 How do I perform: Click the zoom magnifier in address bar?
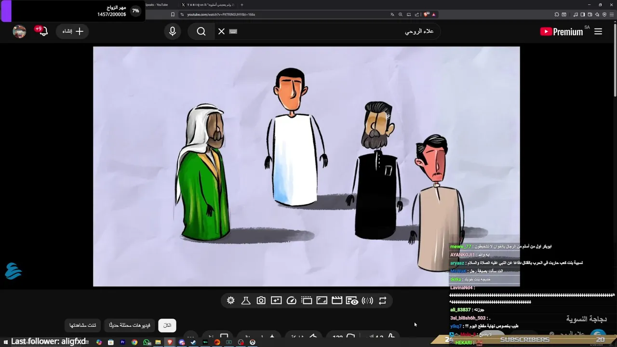(401, 14)
